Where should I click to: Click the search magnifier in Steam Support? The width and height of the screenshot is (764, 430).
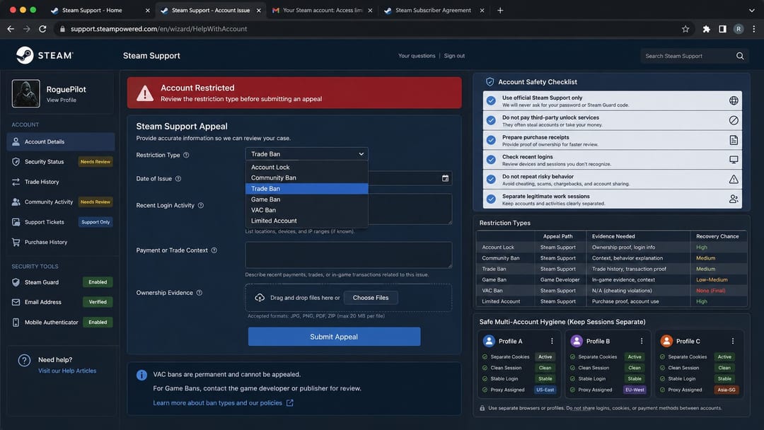(740, 56)
